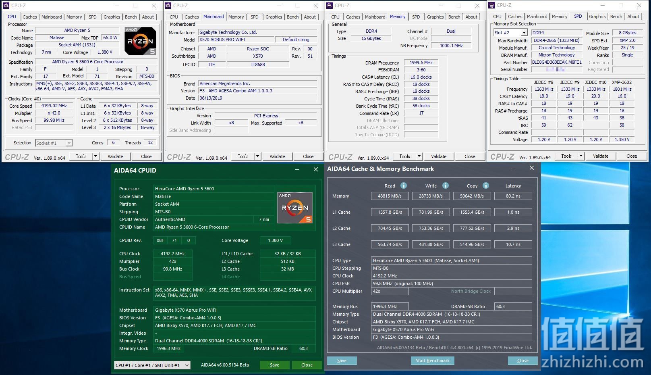Open the SPD tab in CPU-Z Memory window

(x=416, y=17)
